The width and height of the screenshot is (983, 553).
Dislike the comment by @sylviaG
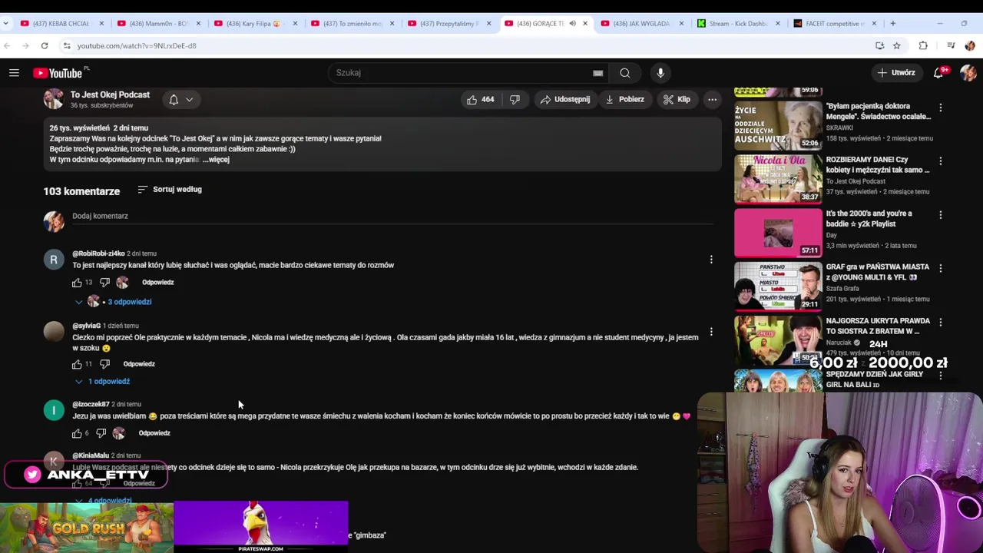coord(105,364)
